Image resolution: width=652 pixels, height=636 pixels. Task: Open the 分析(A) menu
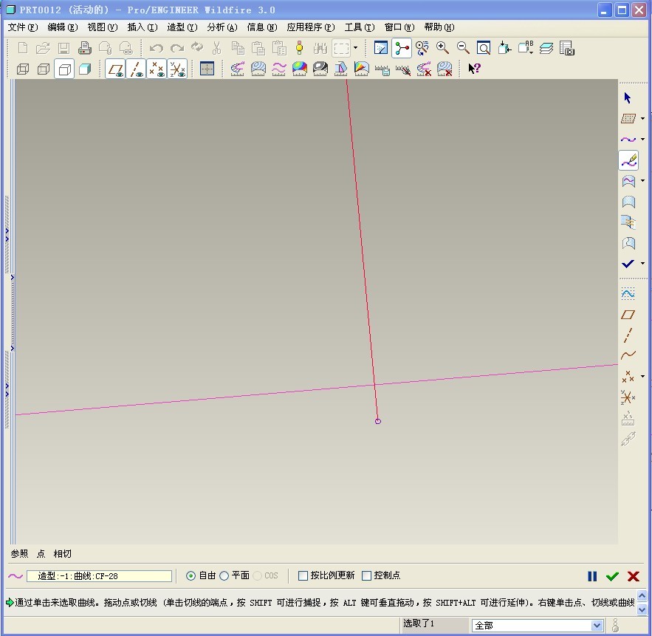coord(222,27)
